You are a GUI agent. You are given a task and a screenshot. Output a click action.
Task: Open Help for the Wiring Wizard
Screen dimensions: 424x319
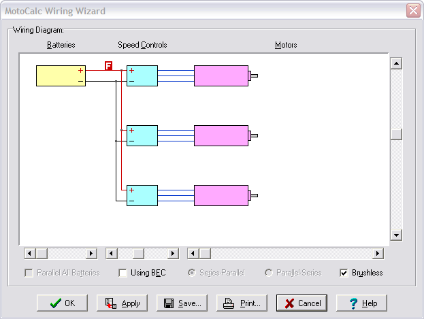[x=362, y=303]
